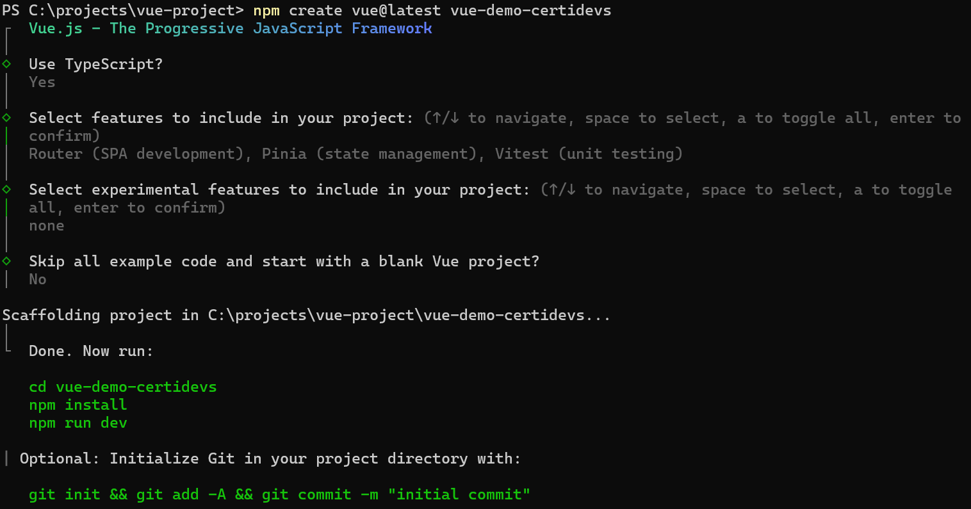Click the "Optional: Initialize Git" hint line

coord(270,459)
